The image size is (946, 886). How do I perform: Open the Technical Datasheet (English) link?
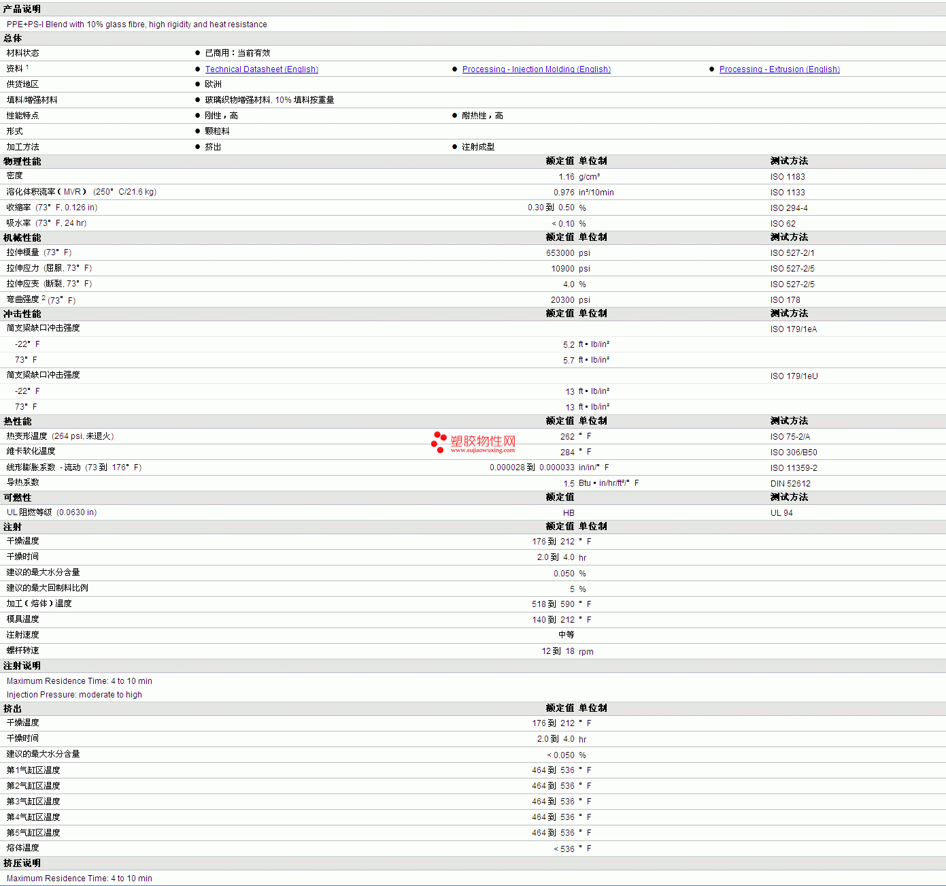pos(261,69)
